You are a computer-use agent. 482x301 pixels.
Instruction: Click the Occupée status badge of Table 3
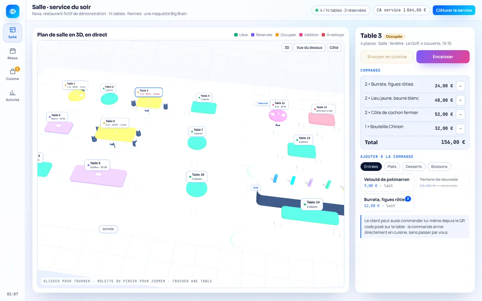pyautogui.click(x=394, y=37)
